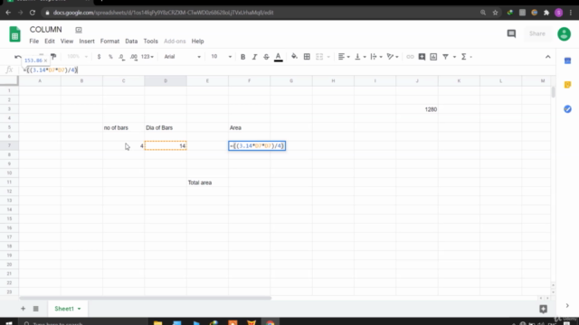Click the Share button
The height and width of the screenshot is (325, 579).
pos(537,33)
